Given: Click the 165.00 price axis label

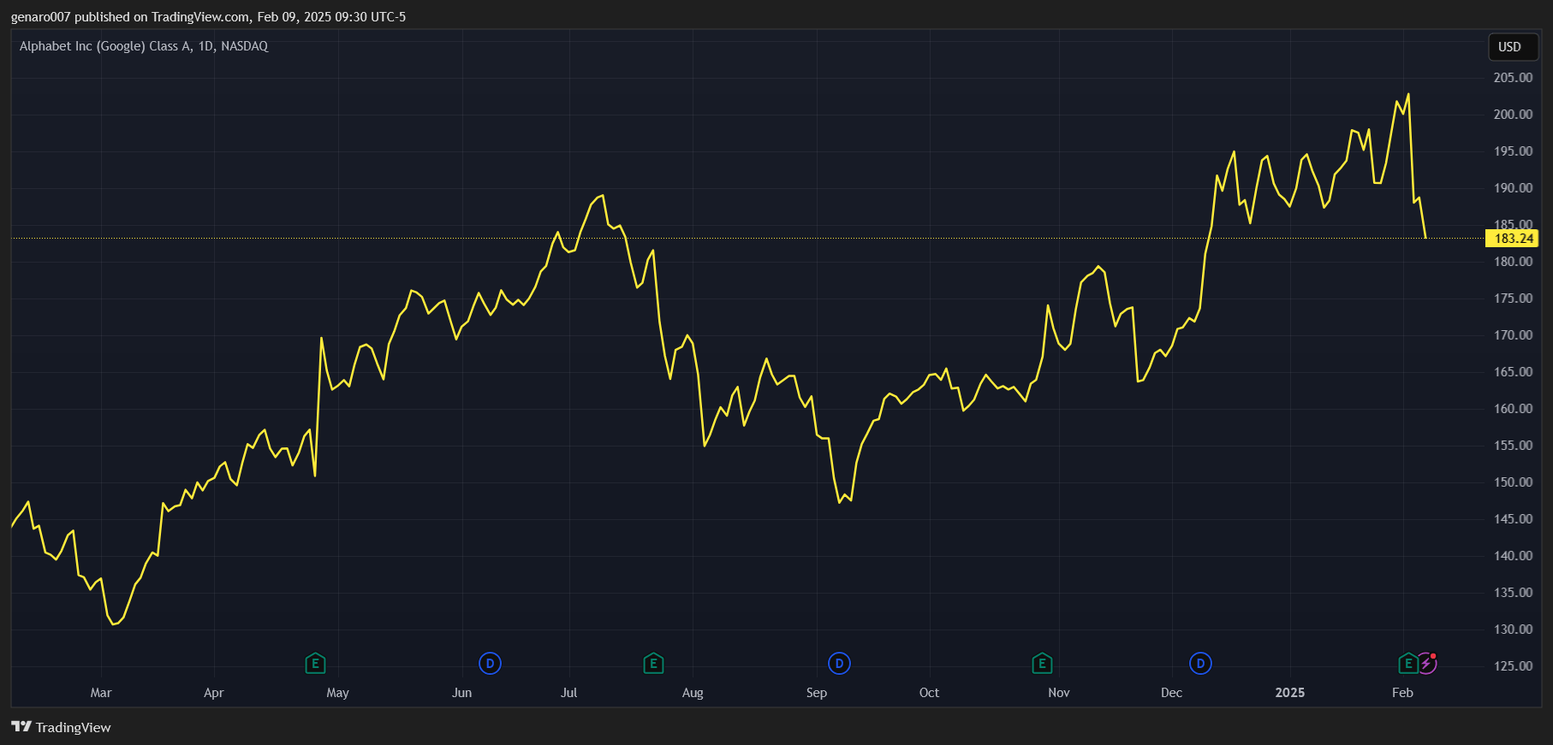Looking at the screenshot, I should (1513, 372).
